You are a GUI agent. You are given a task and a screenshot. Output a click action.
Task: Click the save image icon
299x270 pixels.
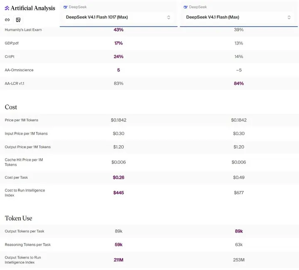18,20
